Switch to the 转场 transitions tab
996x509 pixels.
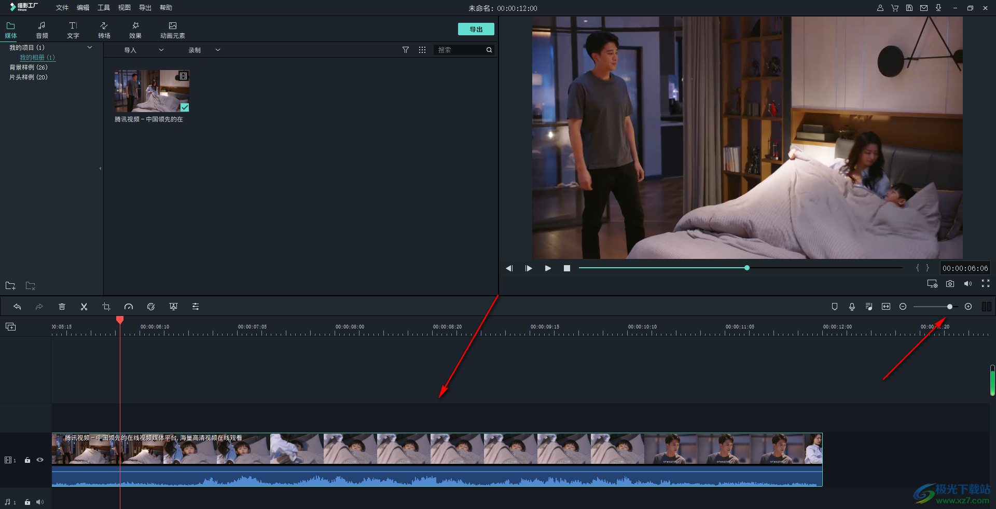click(104, 30)
